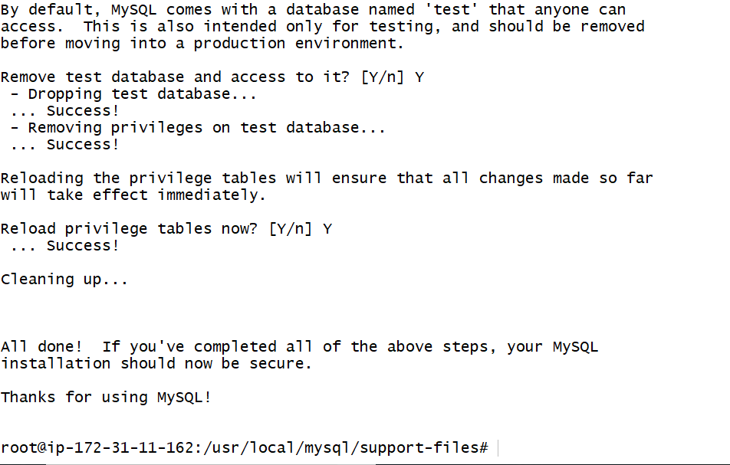Click "Reload privilege tables now?" question text
Screen dimensions: 730x465
coord(129,229)
